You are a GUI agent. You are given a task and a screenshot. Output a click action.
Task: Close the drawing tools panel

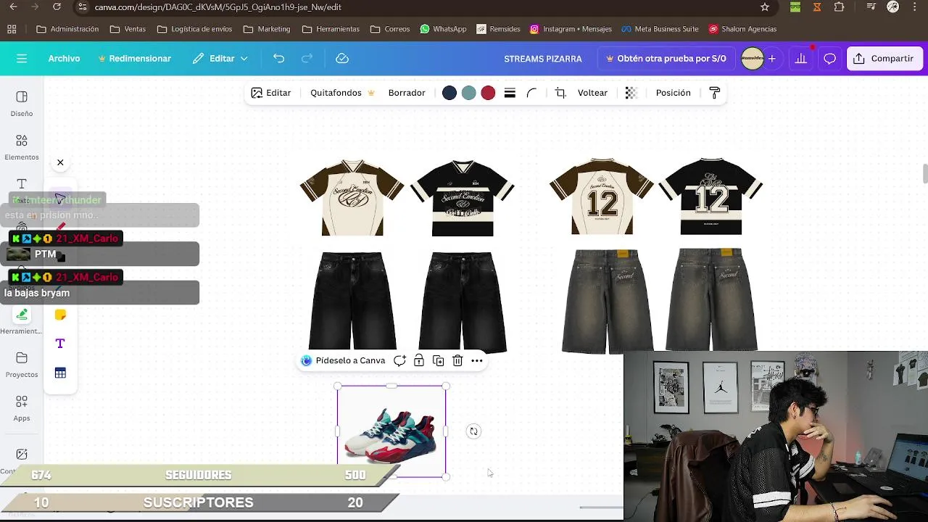tap(60, 162)
